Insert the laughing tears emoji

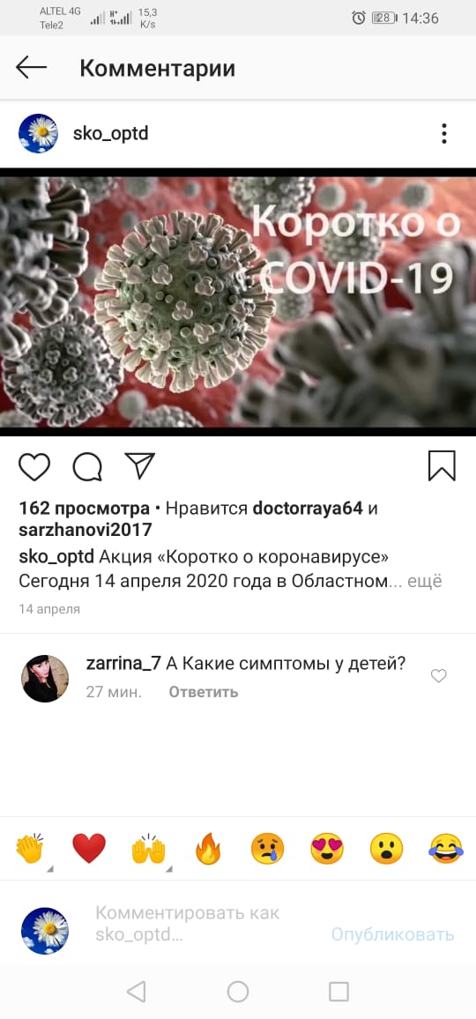[x=446, y=848]
